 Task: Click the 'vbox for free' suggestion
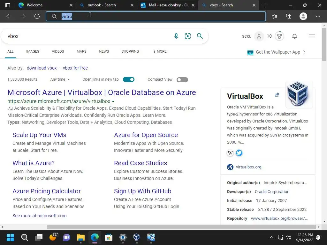click(x=75, y=68)
